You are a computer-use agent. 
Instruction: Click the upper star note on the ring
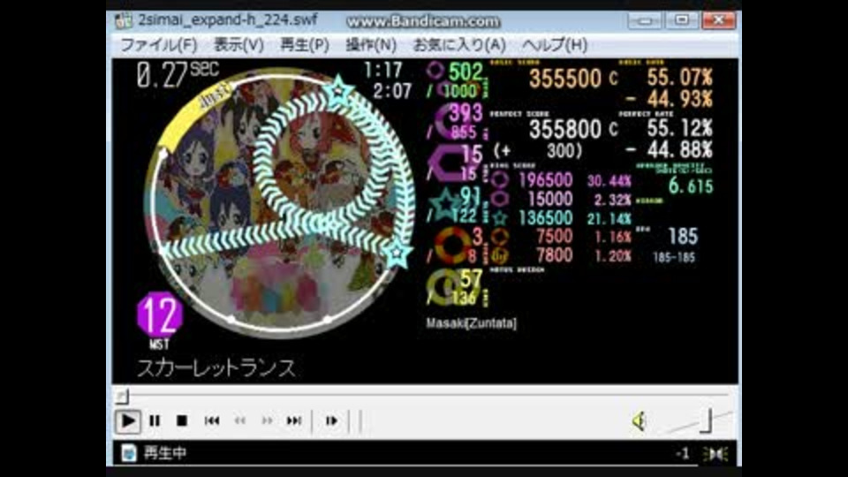338,90
